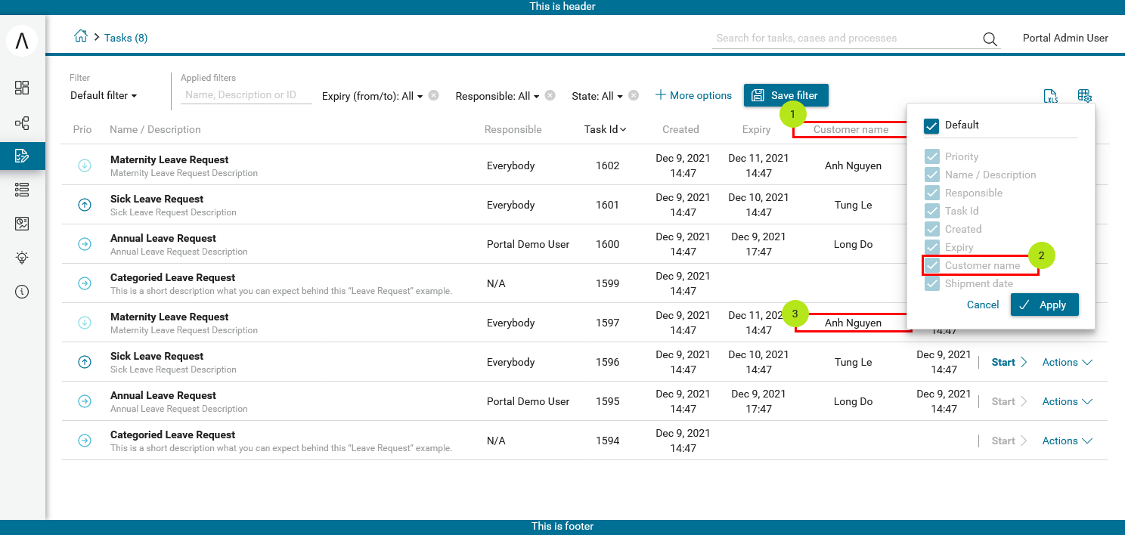This screenshot has width=1125, height=535.
Task: Toggle the Default columns checkbox
Action: point(931,125)
